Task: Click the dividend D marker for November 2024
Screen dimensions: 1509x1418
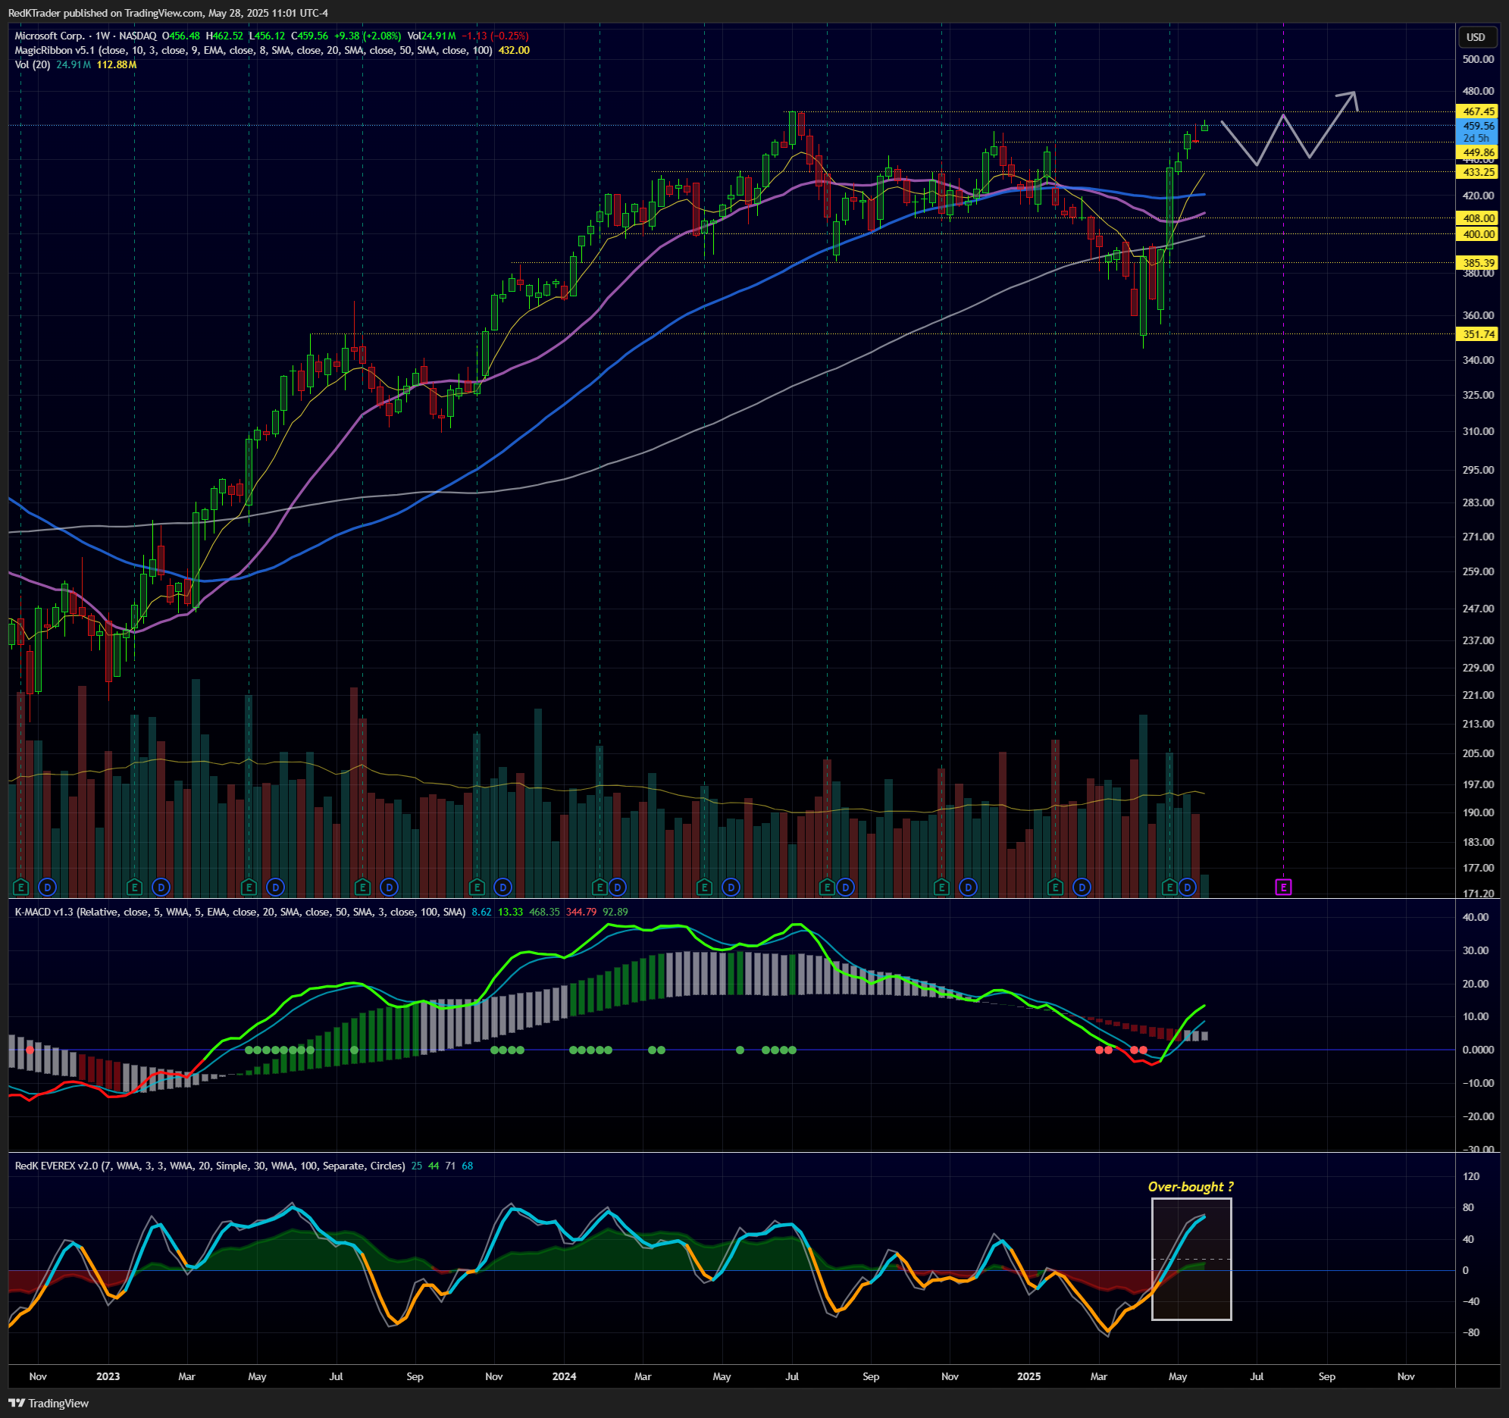Action: (968, 887)
